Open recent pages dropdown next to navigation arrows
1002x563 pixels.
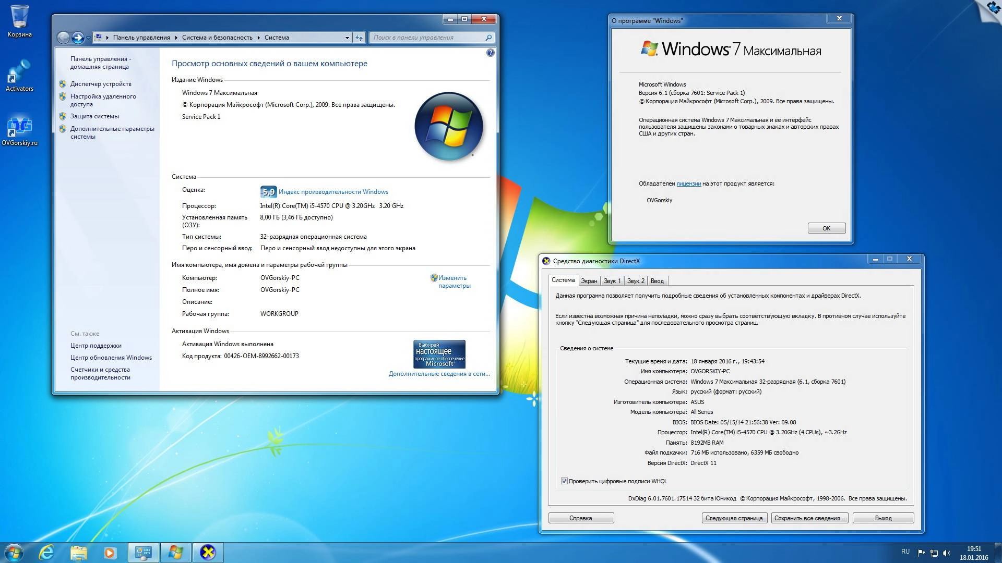coord(88,38)
